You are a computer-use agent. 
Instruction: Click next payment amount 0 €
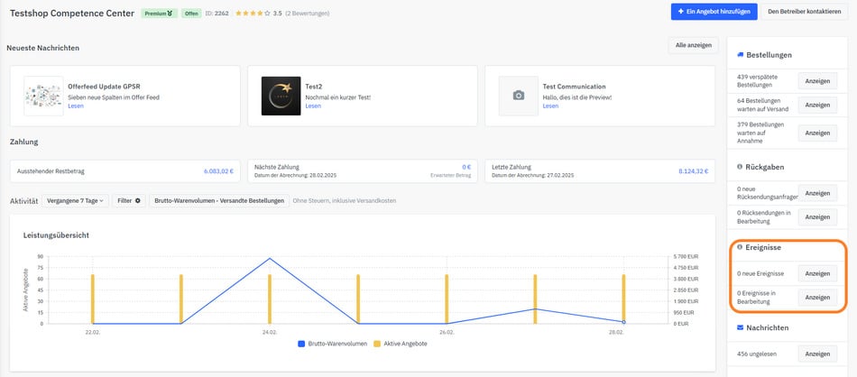click(x=466, y=167)
